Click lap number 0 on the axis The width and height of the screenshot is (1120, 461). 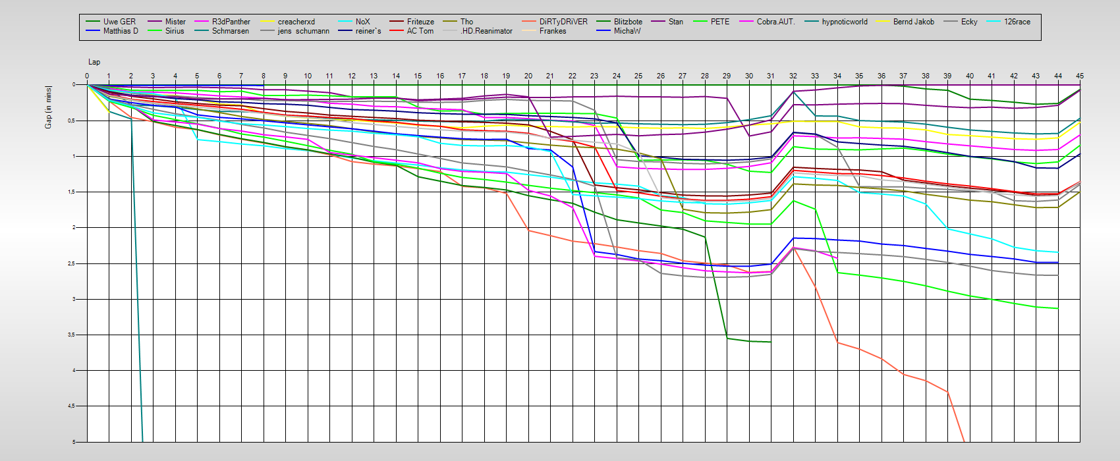[87, 76]
